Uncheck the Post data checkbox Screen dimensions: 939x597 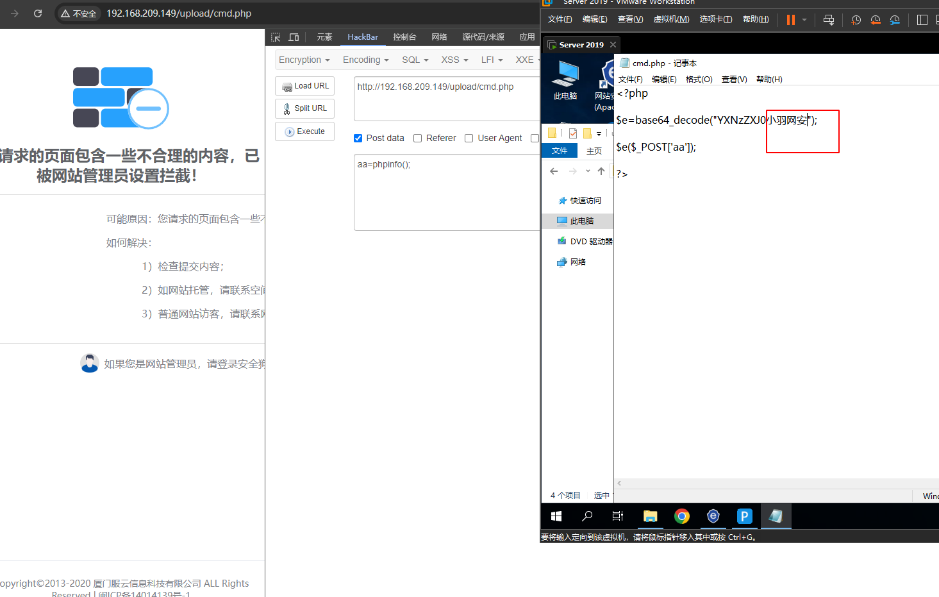tap(358, 138)
